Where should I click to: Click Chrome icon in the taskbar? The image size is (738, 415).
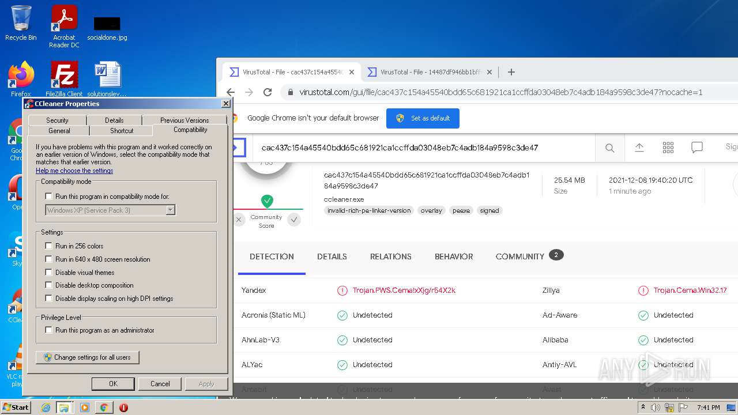click(x=104, y=408)
